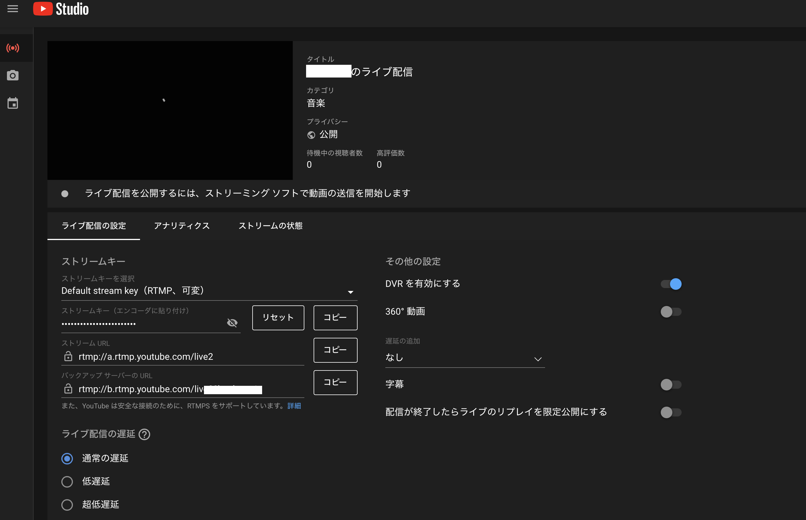Viewport: 806px width, 520px height.
Task: Switch to the アナリティクス tab
Action: pyautogui.click(x=182, y=226)
